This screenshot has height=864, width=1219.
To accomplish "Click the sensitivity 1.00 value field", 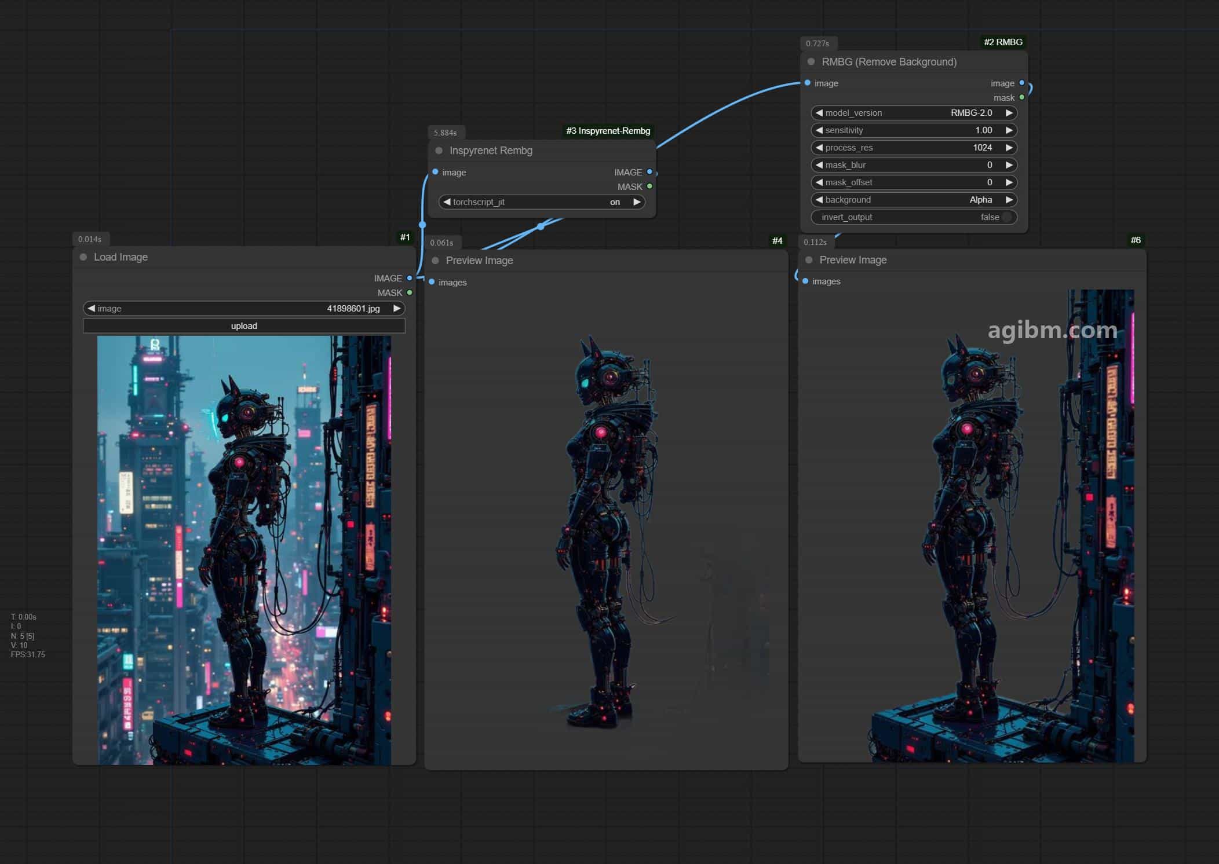I will pos(914,130).
